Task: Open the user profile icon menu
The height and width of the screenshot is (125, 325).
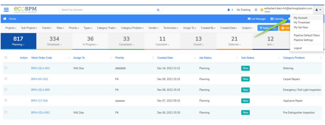Action: (x=318, y=10)
